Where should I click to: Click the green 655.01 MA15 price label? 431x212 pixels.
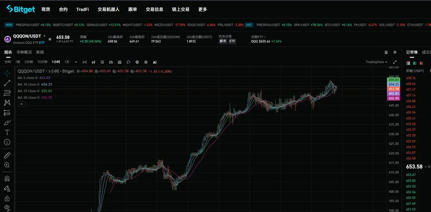[394, 80]
